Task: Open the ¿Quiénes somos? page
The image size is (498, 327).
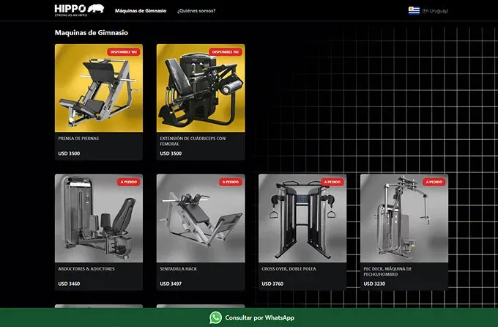Action: click(196, 11)
